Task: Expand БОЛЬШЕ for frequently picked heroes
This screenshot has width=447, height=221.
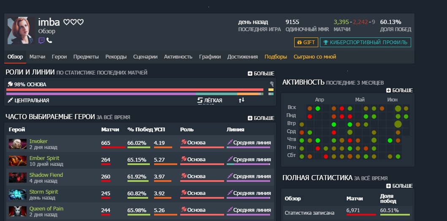Action: (x=261, y=118)
